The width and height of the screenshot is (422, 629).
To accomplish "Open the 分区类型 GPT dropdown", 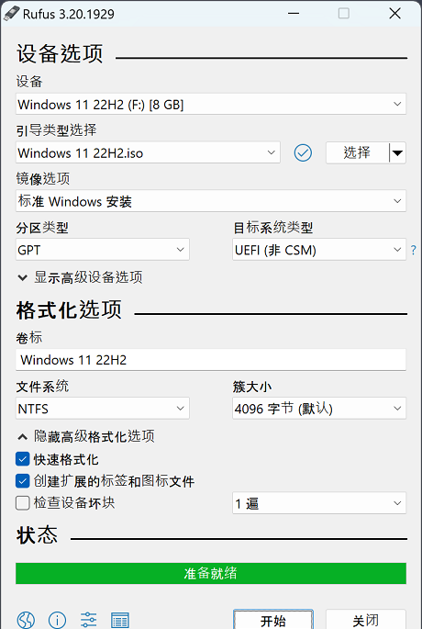I will point(103,250).
